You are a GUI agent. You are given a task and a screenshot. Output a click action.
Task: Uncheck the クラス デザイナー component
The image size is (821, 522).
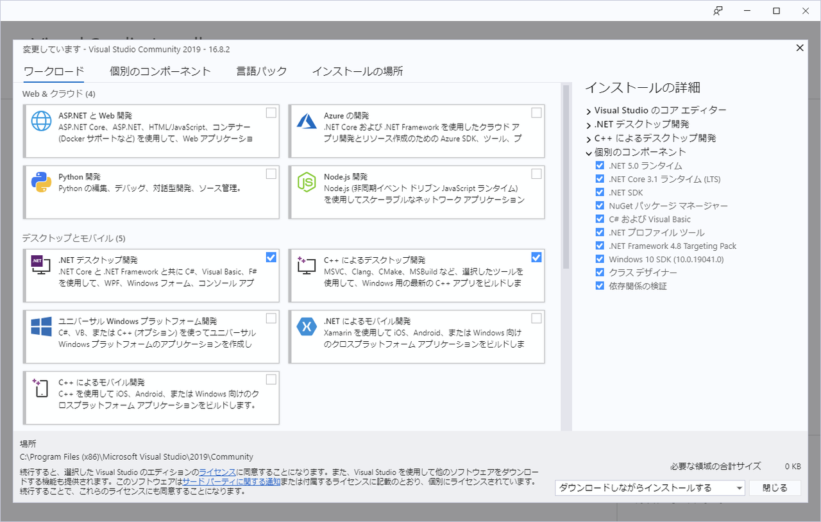click(x=600, y=273)
